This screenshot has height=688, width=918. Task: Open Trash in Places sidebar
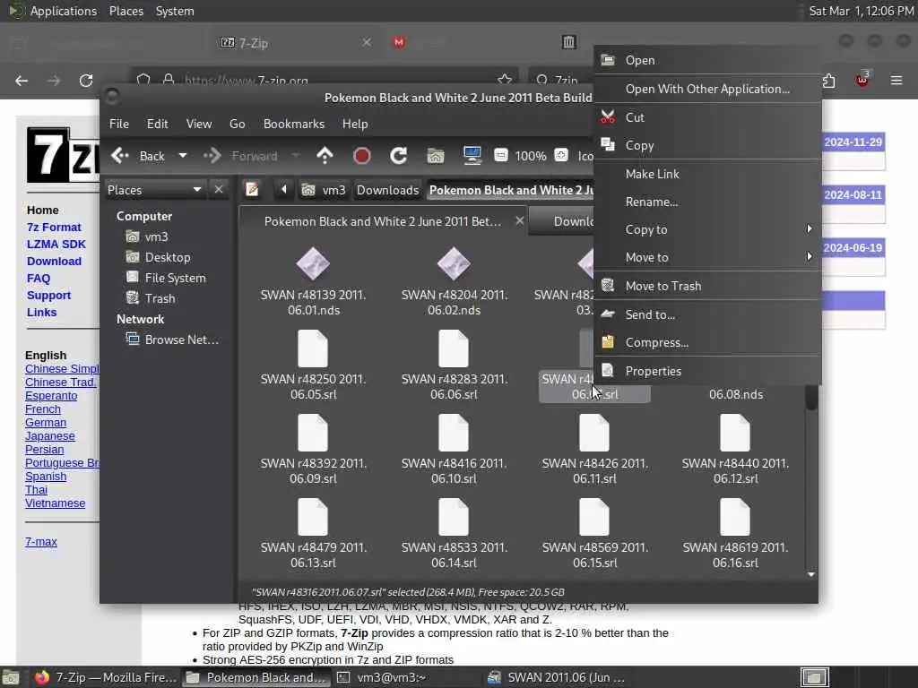click(x=160, y=298)
